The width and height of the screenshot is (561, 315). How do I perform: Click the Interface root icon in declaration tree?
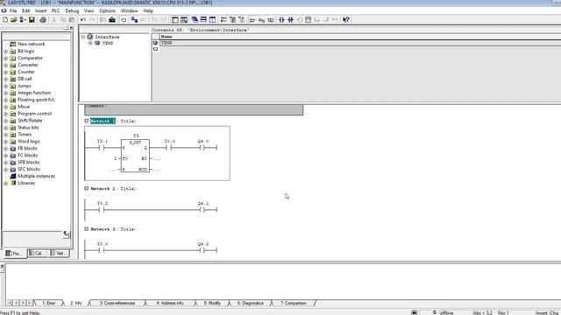(x=90, y=37)
